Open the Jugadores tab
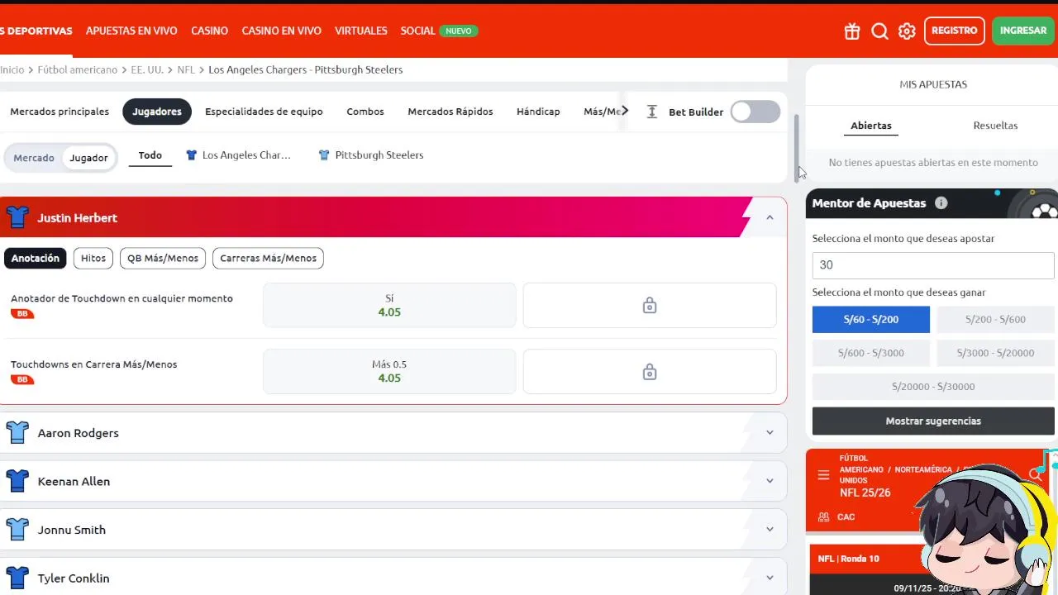This screenshot has height=595, width=1058. [157, 112]
